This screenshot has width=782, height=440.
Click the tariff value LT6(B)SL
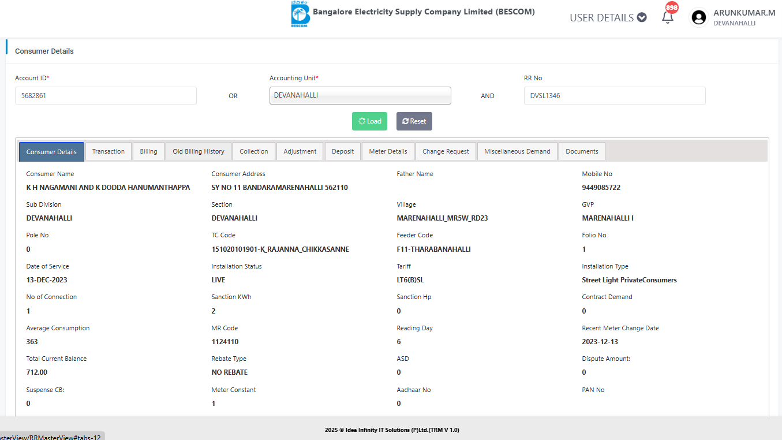410,280
